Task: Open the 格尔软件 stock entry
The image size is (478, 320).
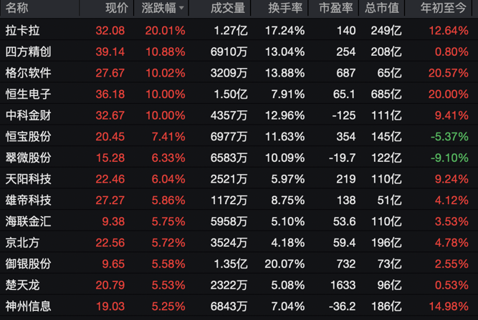Action: pos(29,73)
